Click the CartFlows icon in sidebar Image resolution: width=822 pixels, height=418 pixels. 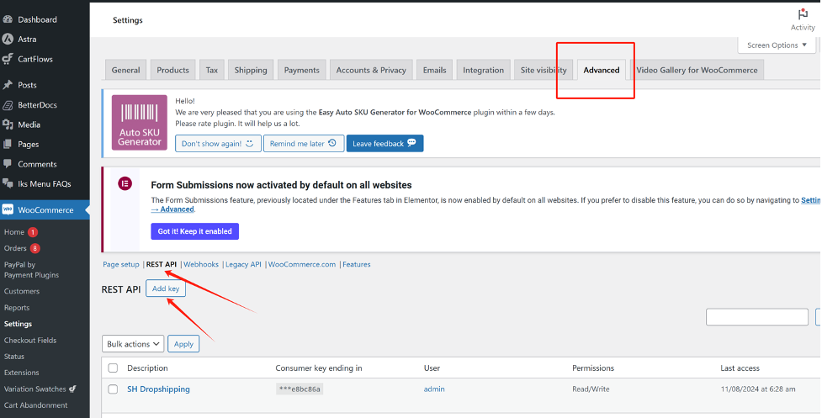click(x=8, y=59)
